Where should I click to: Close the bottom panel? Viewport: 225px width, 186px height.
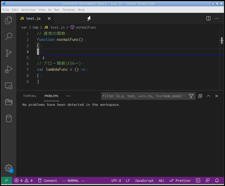pyautogui.click(x=217, y=96)
